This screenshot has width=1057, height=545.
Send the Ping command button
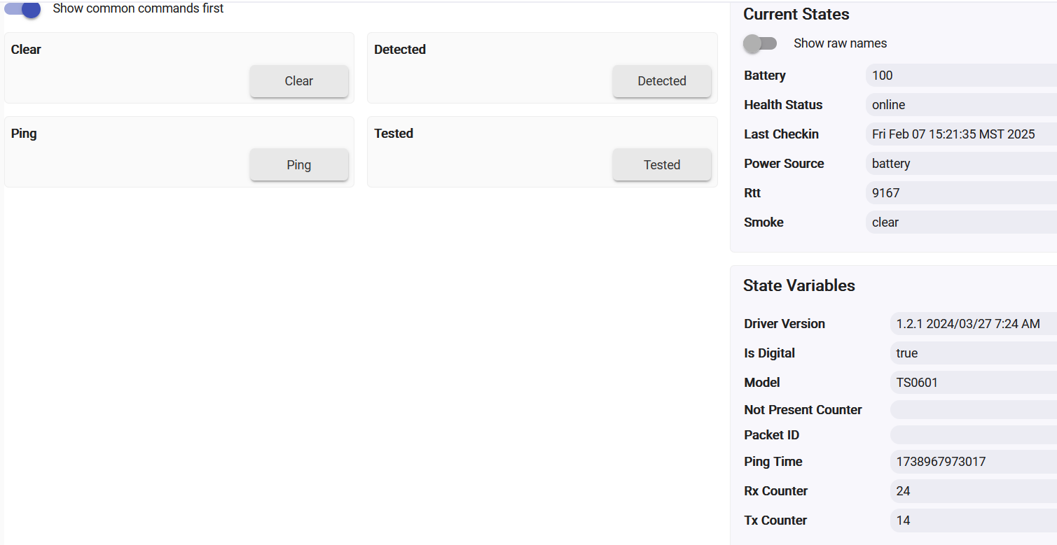(299, 165)
